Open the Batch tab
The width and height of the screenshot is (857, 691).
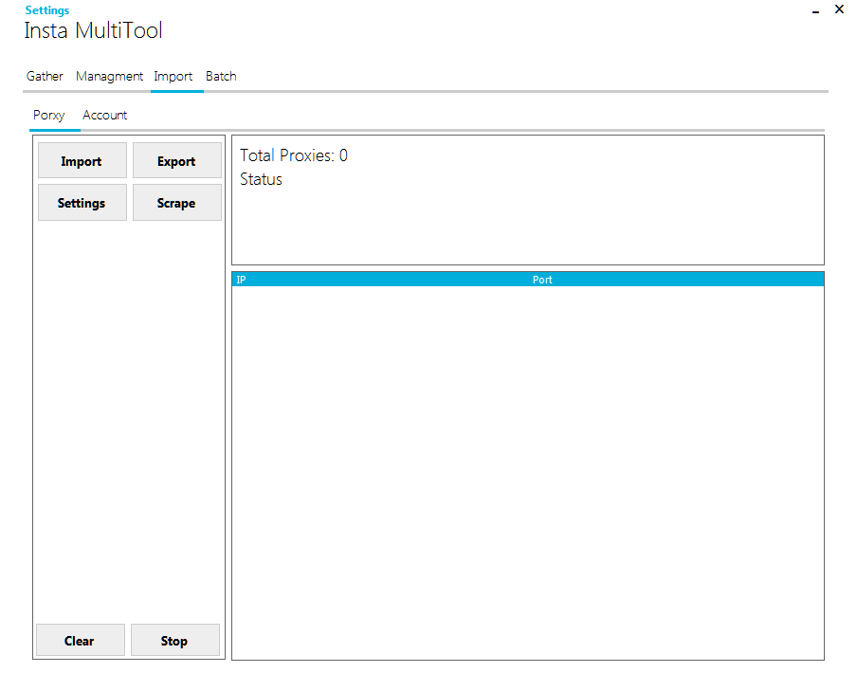coord(221,76)
